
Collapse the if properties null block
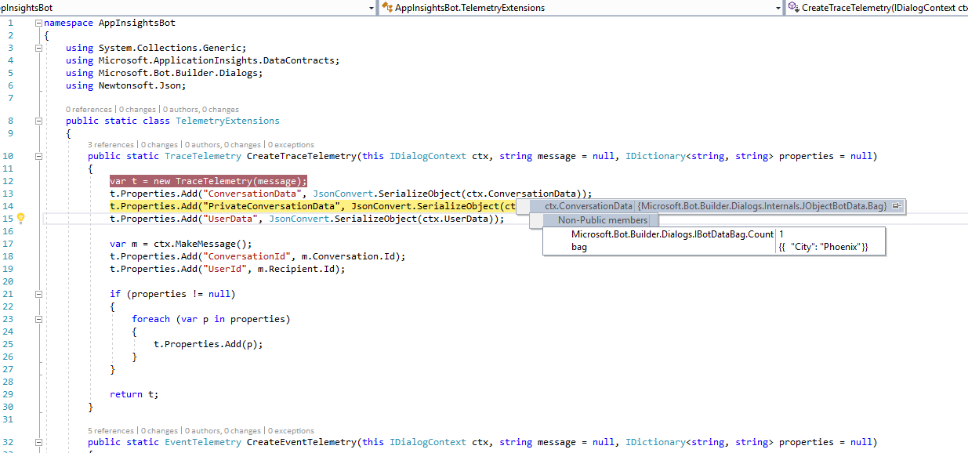[37, 293]
